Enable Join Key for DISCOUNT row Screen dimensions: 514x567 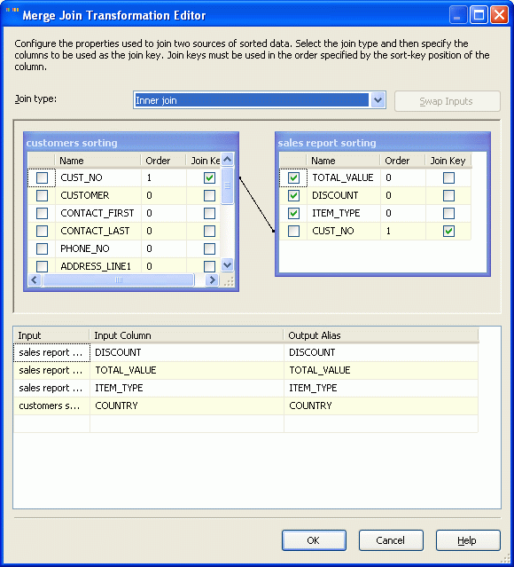(448, 195)
